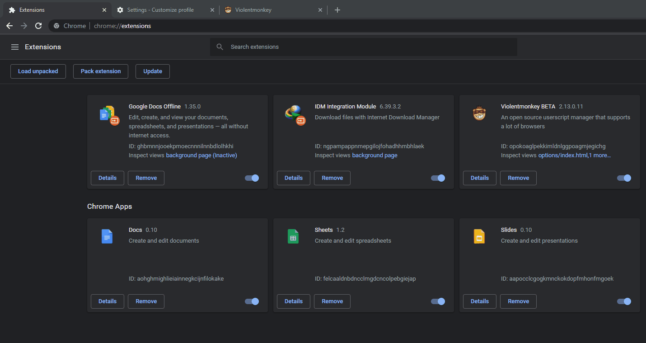Switch to Settings - Customize profile tab
This screenshot has height=343, width=646.
click(x=165, y=10)
